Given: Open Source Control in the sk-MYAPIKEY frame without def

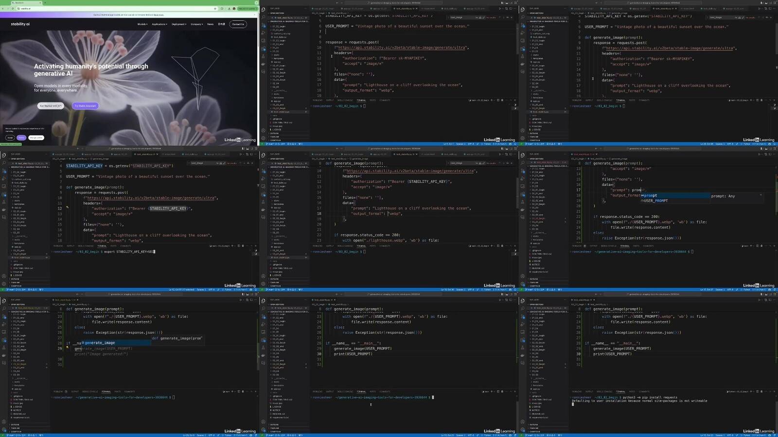Looking at the screenshot, I should [263, 26].
